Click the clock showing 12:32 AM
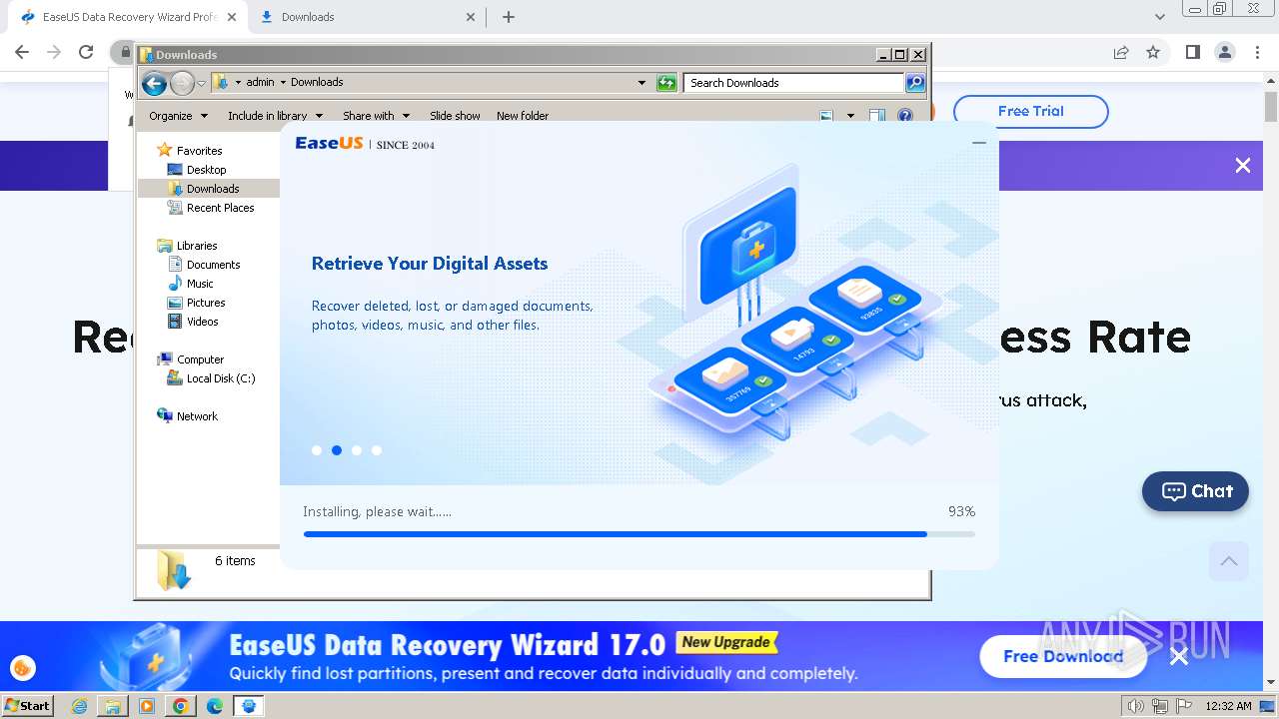Screen dimensions: 1279x719 (x=1228, y=706)
